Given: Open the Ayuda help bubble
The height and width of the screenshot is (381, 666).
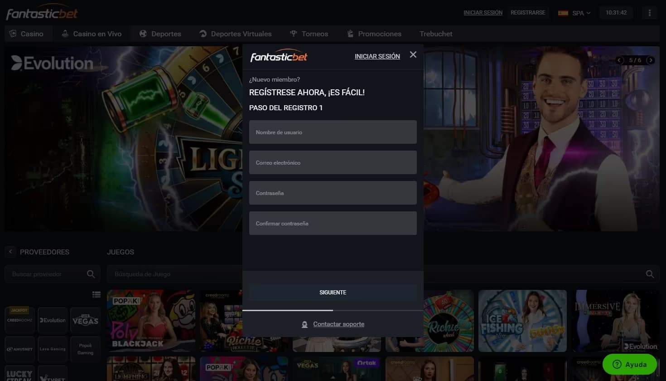Looking at the screenshot, I should tap(629, 364).
